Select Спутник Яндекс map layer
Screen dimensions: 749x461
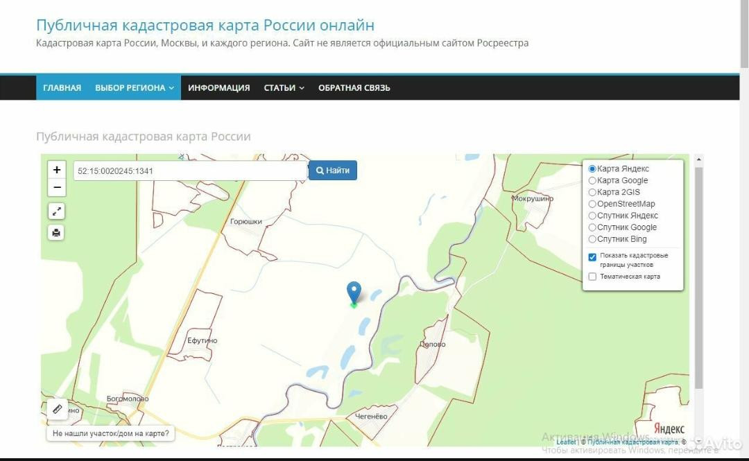coord(592,216)
